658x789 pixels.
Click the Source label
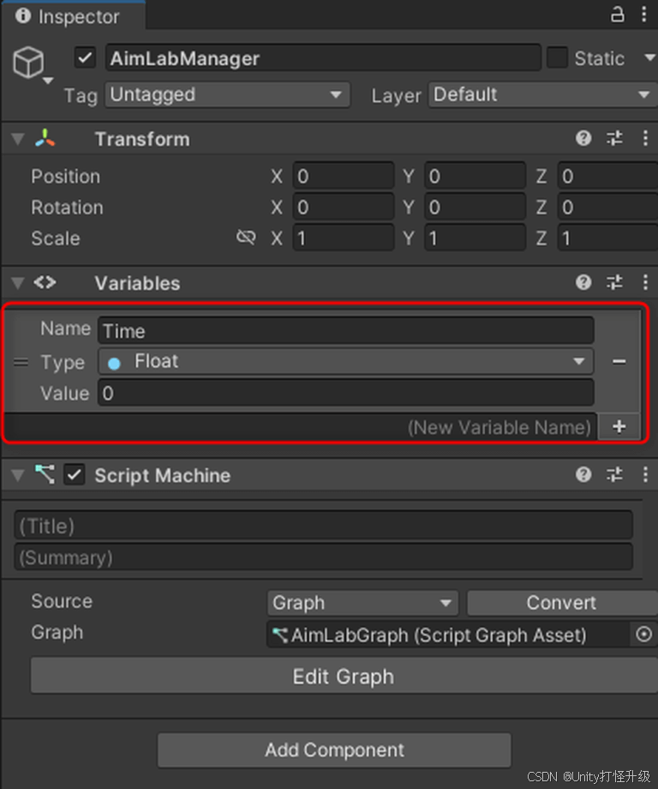coord(62,601)
